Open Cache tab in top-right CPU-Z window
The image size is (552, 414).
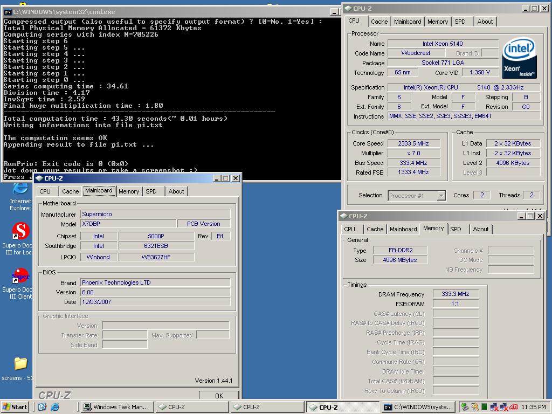(379, 22)
